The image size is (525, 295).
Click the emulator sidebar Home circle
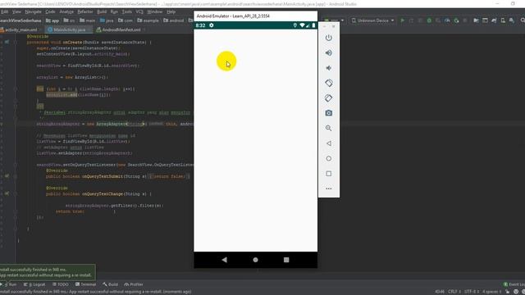[x=329, y=158]
